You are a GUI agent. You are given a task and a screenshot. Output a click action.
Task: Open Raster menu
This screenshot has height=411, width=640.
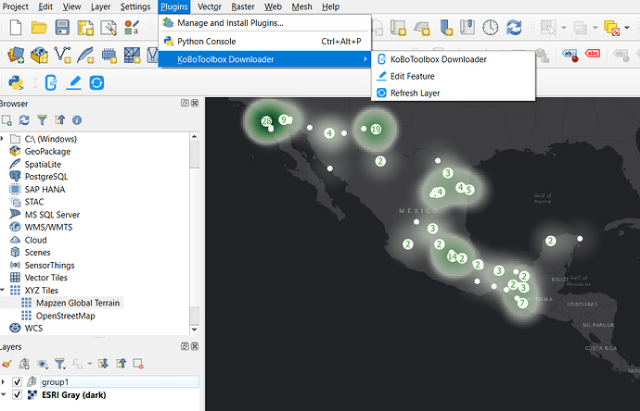pyautogui.click(x=243, y=6)
